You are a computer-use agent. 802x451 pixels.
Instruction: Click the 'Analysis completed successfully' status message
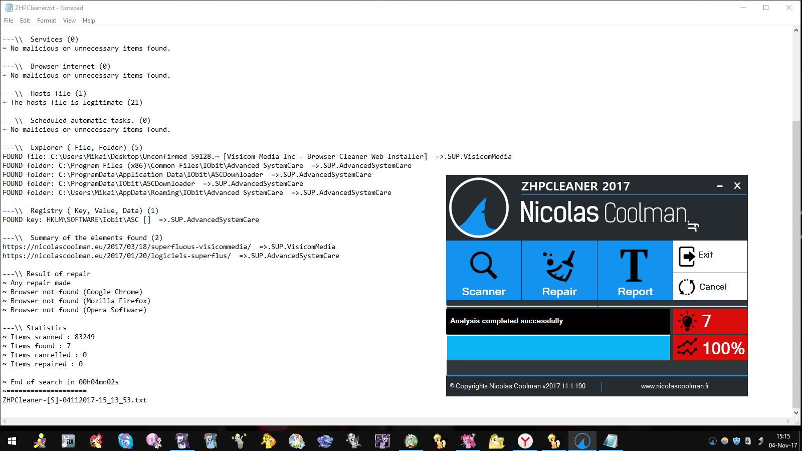[506, 321]
